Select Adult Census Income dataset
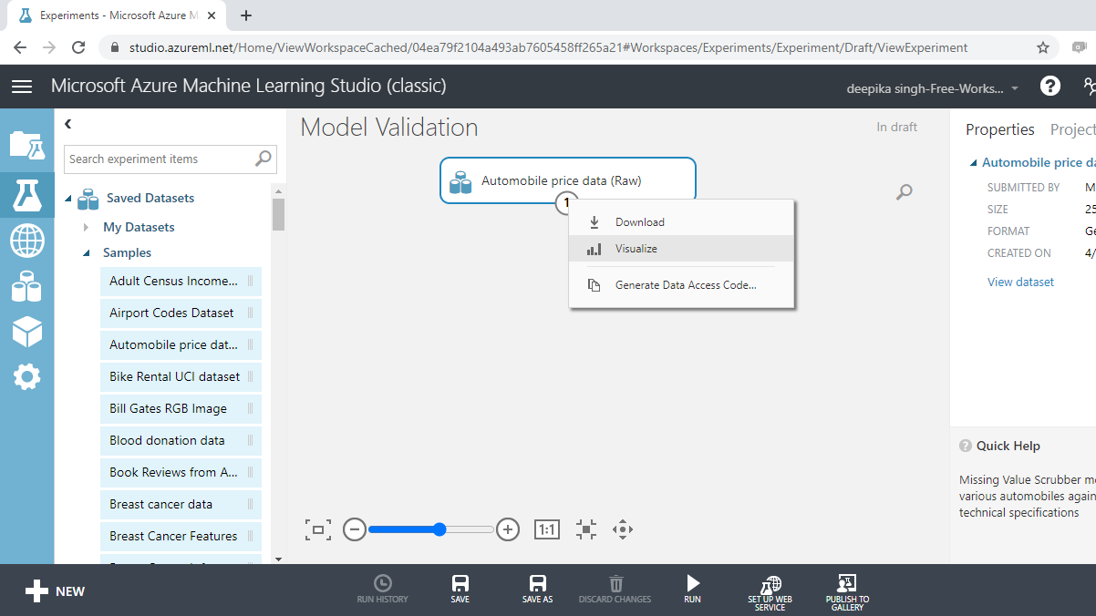This screenshot has width=1096, height=616. pyautogui.click(x=181, y=281)
